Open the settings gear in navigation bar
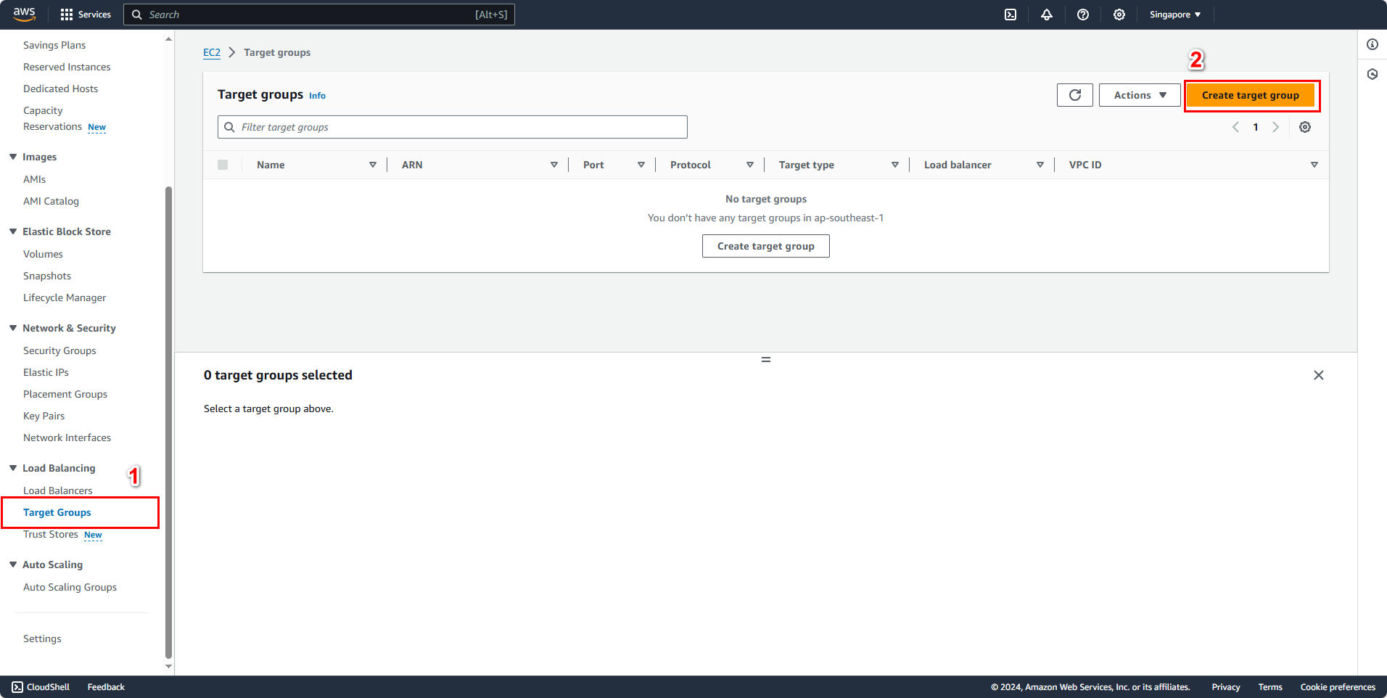 pos(1119,14)
